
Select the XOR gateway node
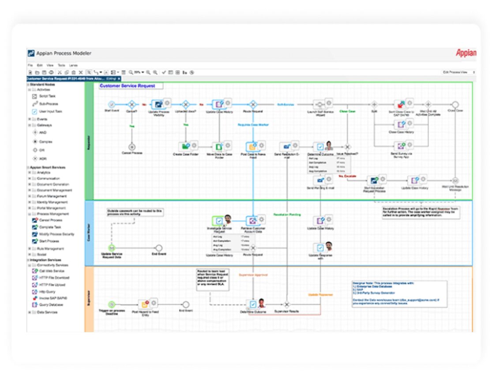[x=35, y=158]
